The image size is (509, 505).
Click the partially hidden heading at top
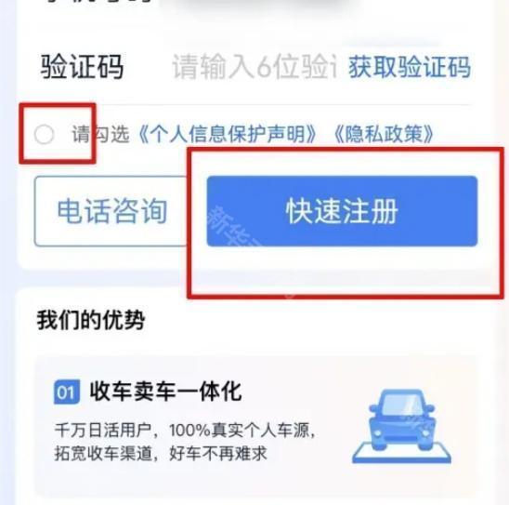tap(98, 1)
